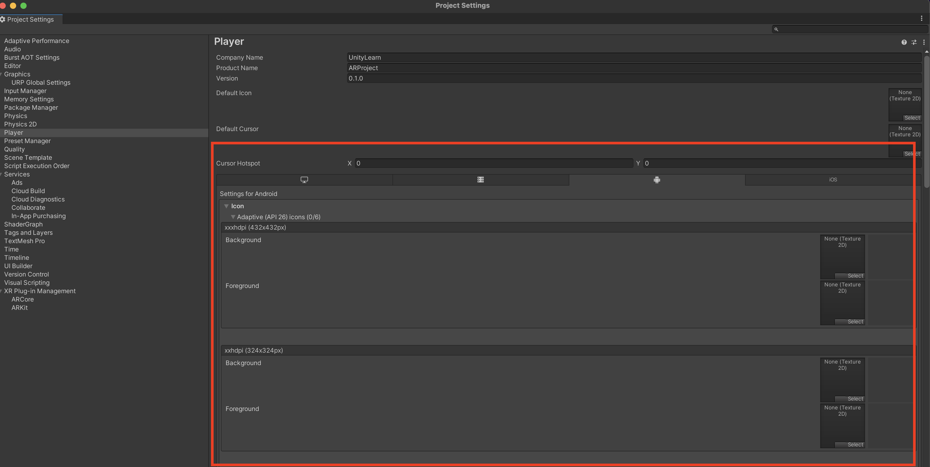The image size is (930, 467).
Task: Open the Quality settings category
Action: (14, 149)
